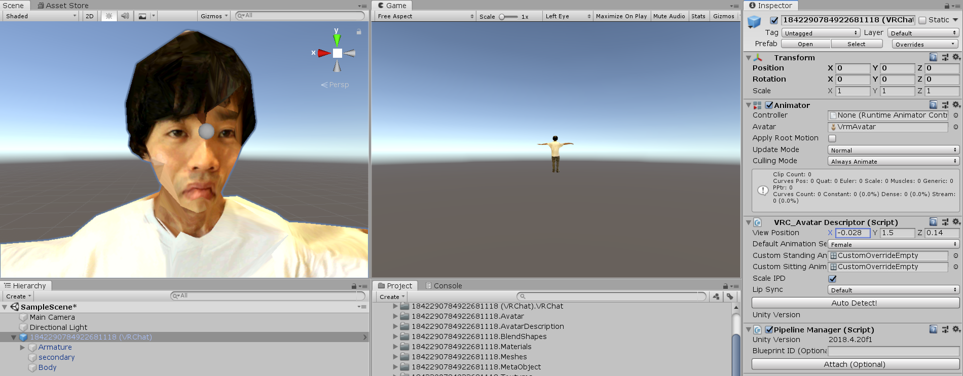Uncheck the Scale IPD checkbox

(x=832, y=279)
